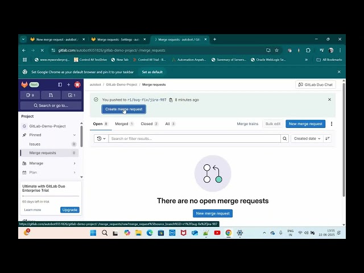Expand the Manage menu
Image resolution: width=364 pixels, height=273 pixels.
49,163
